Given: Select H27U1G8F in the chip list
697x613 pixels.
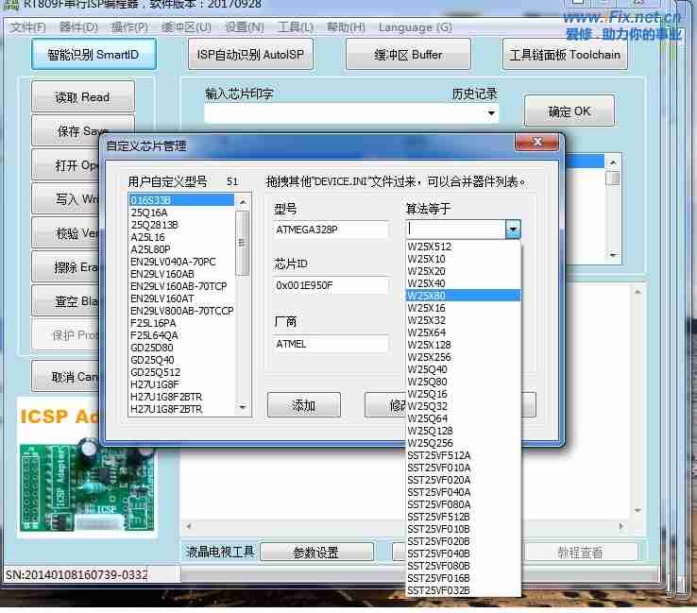Looking at the screenshot, I should (x=181, y=384).
